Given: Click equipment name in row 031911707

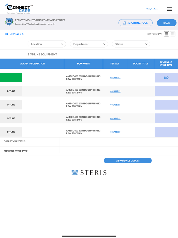Looking at the screenshot, I should point(83,78).
